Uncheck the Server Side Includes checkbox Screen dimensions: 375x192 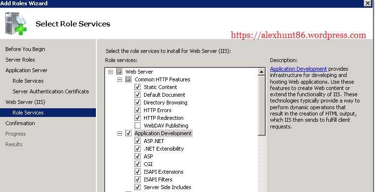(137, 187)
